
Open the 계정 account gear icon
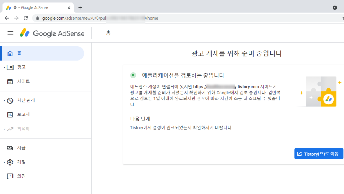(x=10, y=162)
